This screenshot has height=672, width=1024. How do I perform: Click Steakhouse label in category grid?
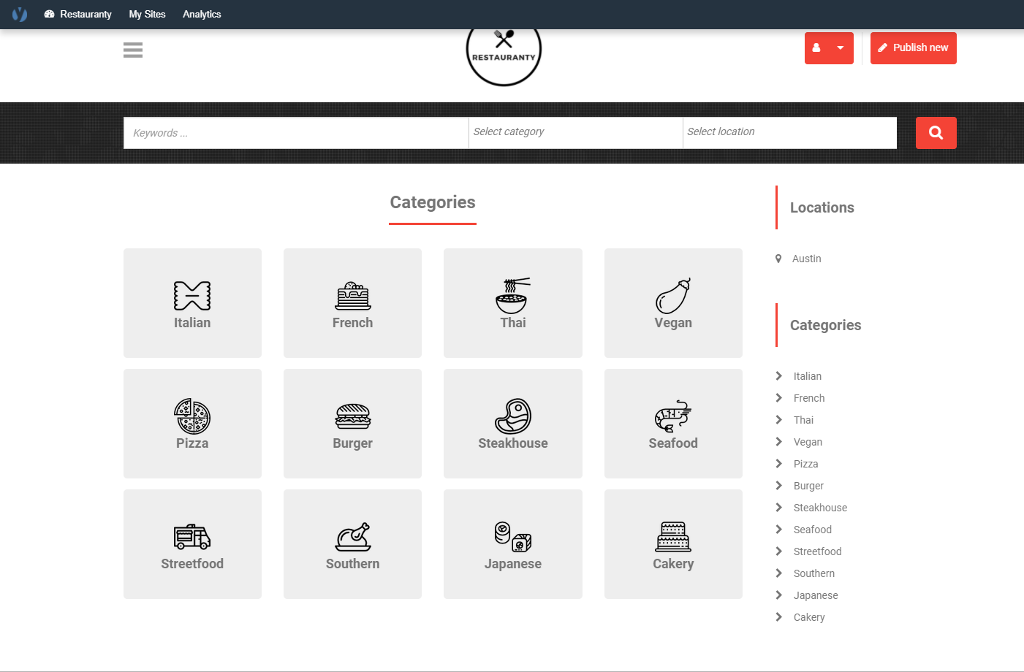(513, 443)
